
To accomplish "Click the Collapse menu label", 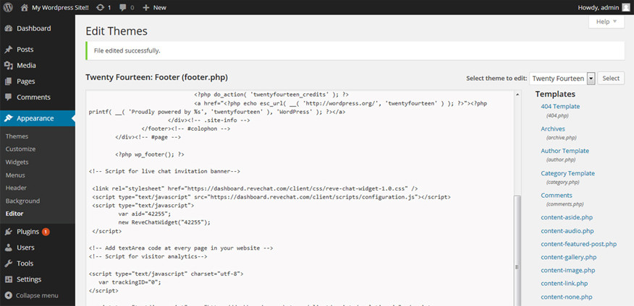I will (x=37, y=295).
